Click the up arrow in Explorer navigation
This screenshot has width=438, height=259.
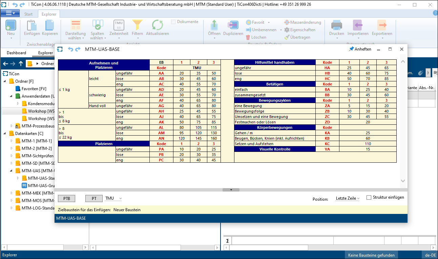(x=21, y=64)
